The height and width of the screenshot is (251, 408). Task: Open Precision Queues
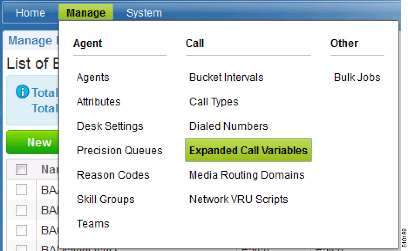[119, 151]
